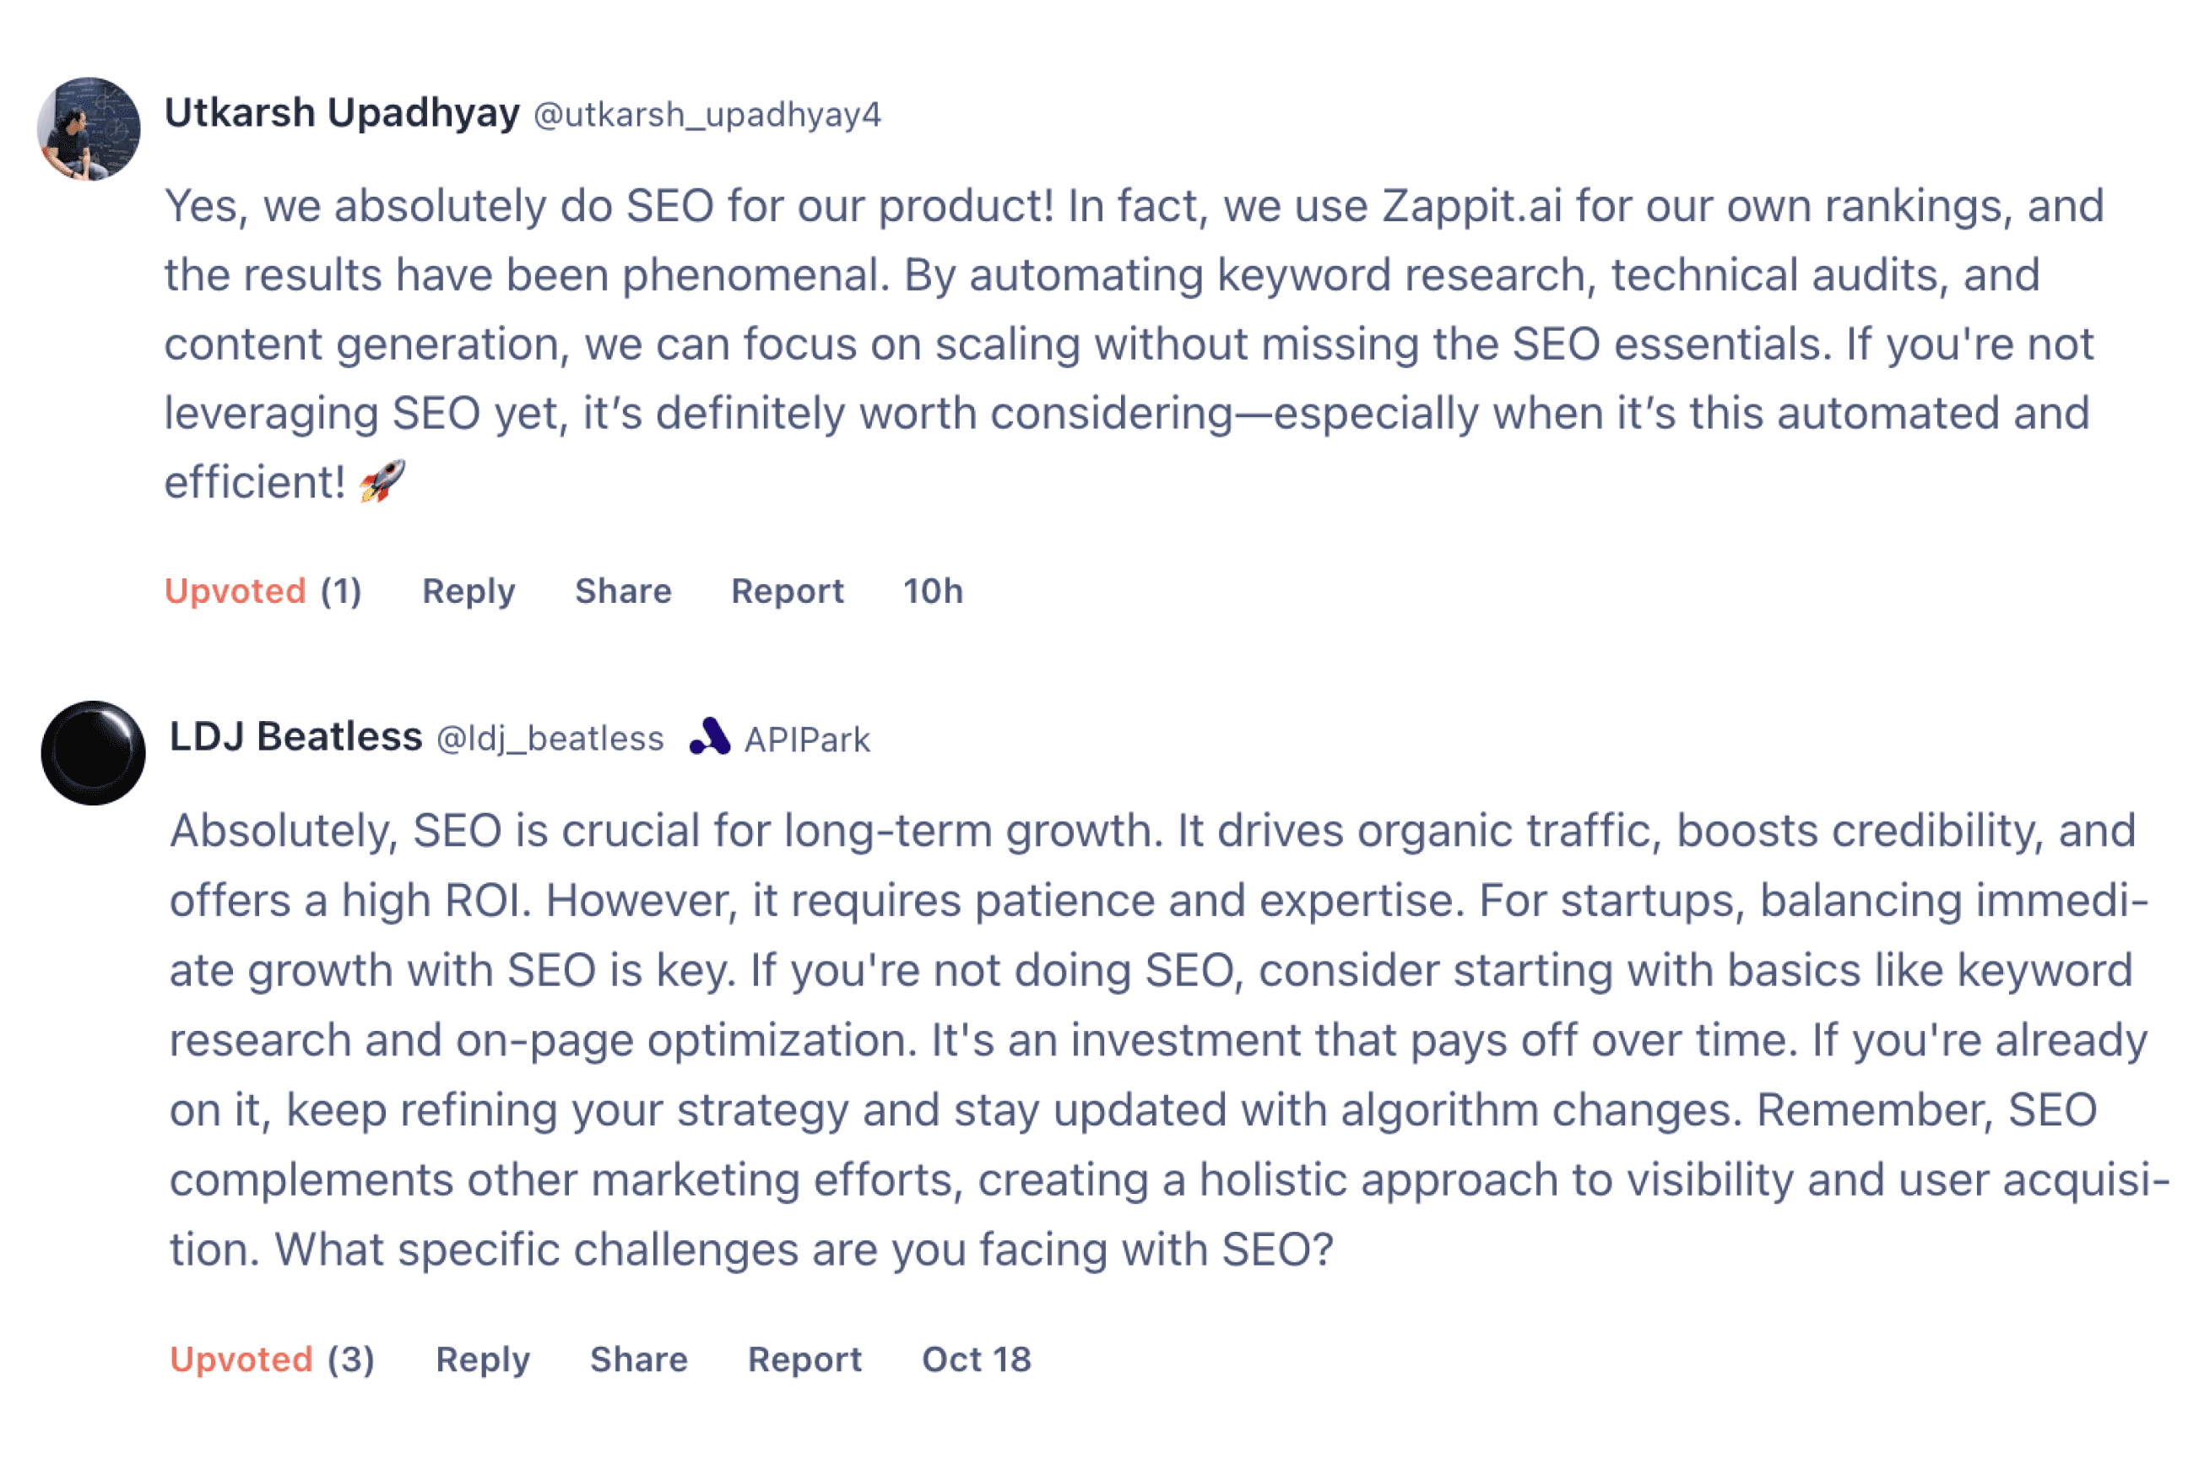Share Utkarsh's Zappit.ai comment
The height and width of the screenshot is (1459, 2188).
[x=623, y=591]
